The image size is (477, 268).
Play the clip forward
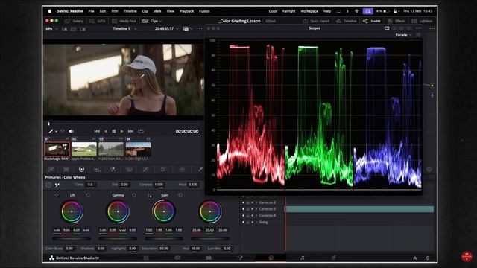coord(122,131)
